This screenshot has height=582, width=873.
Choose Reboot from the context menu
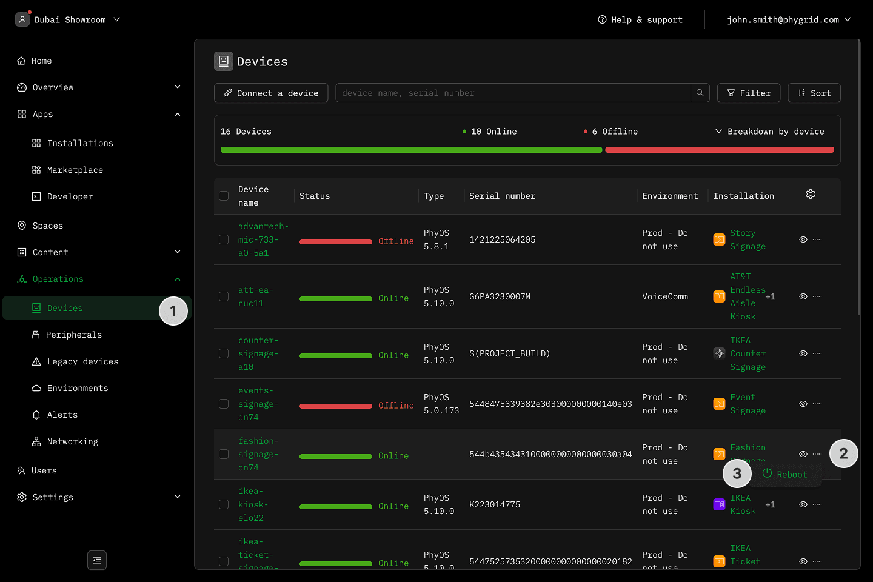tap(785, 474)
